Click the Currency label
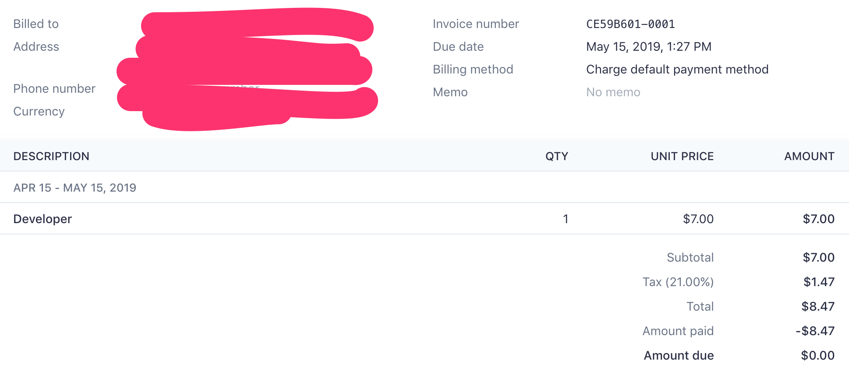The height and width of the screenshot is (371, 849). point(39,112)
